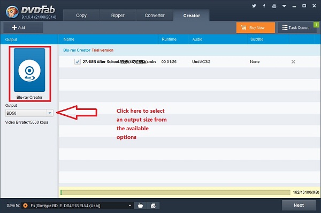This screenshot has width=321, height=213.
Task: Click the Subtitle column header
Action: pos(257,39)
